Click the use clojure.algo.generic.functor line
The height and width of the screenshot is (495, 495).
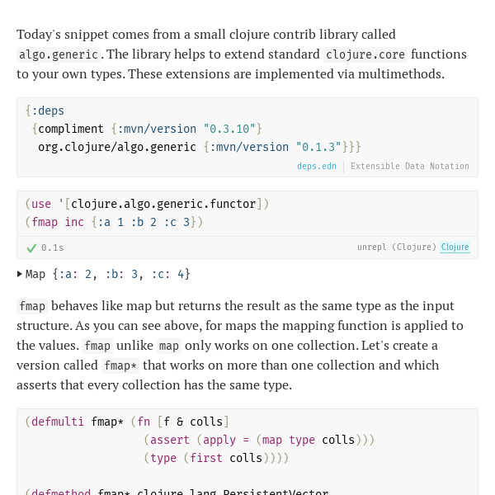click(147, 204)
